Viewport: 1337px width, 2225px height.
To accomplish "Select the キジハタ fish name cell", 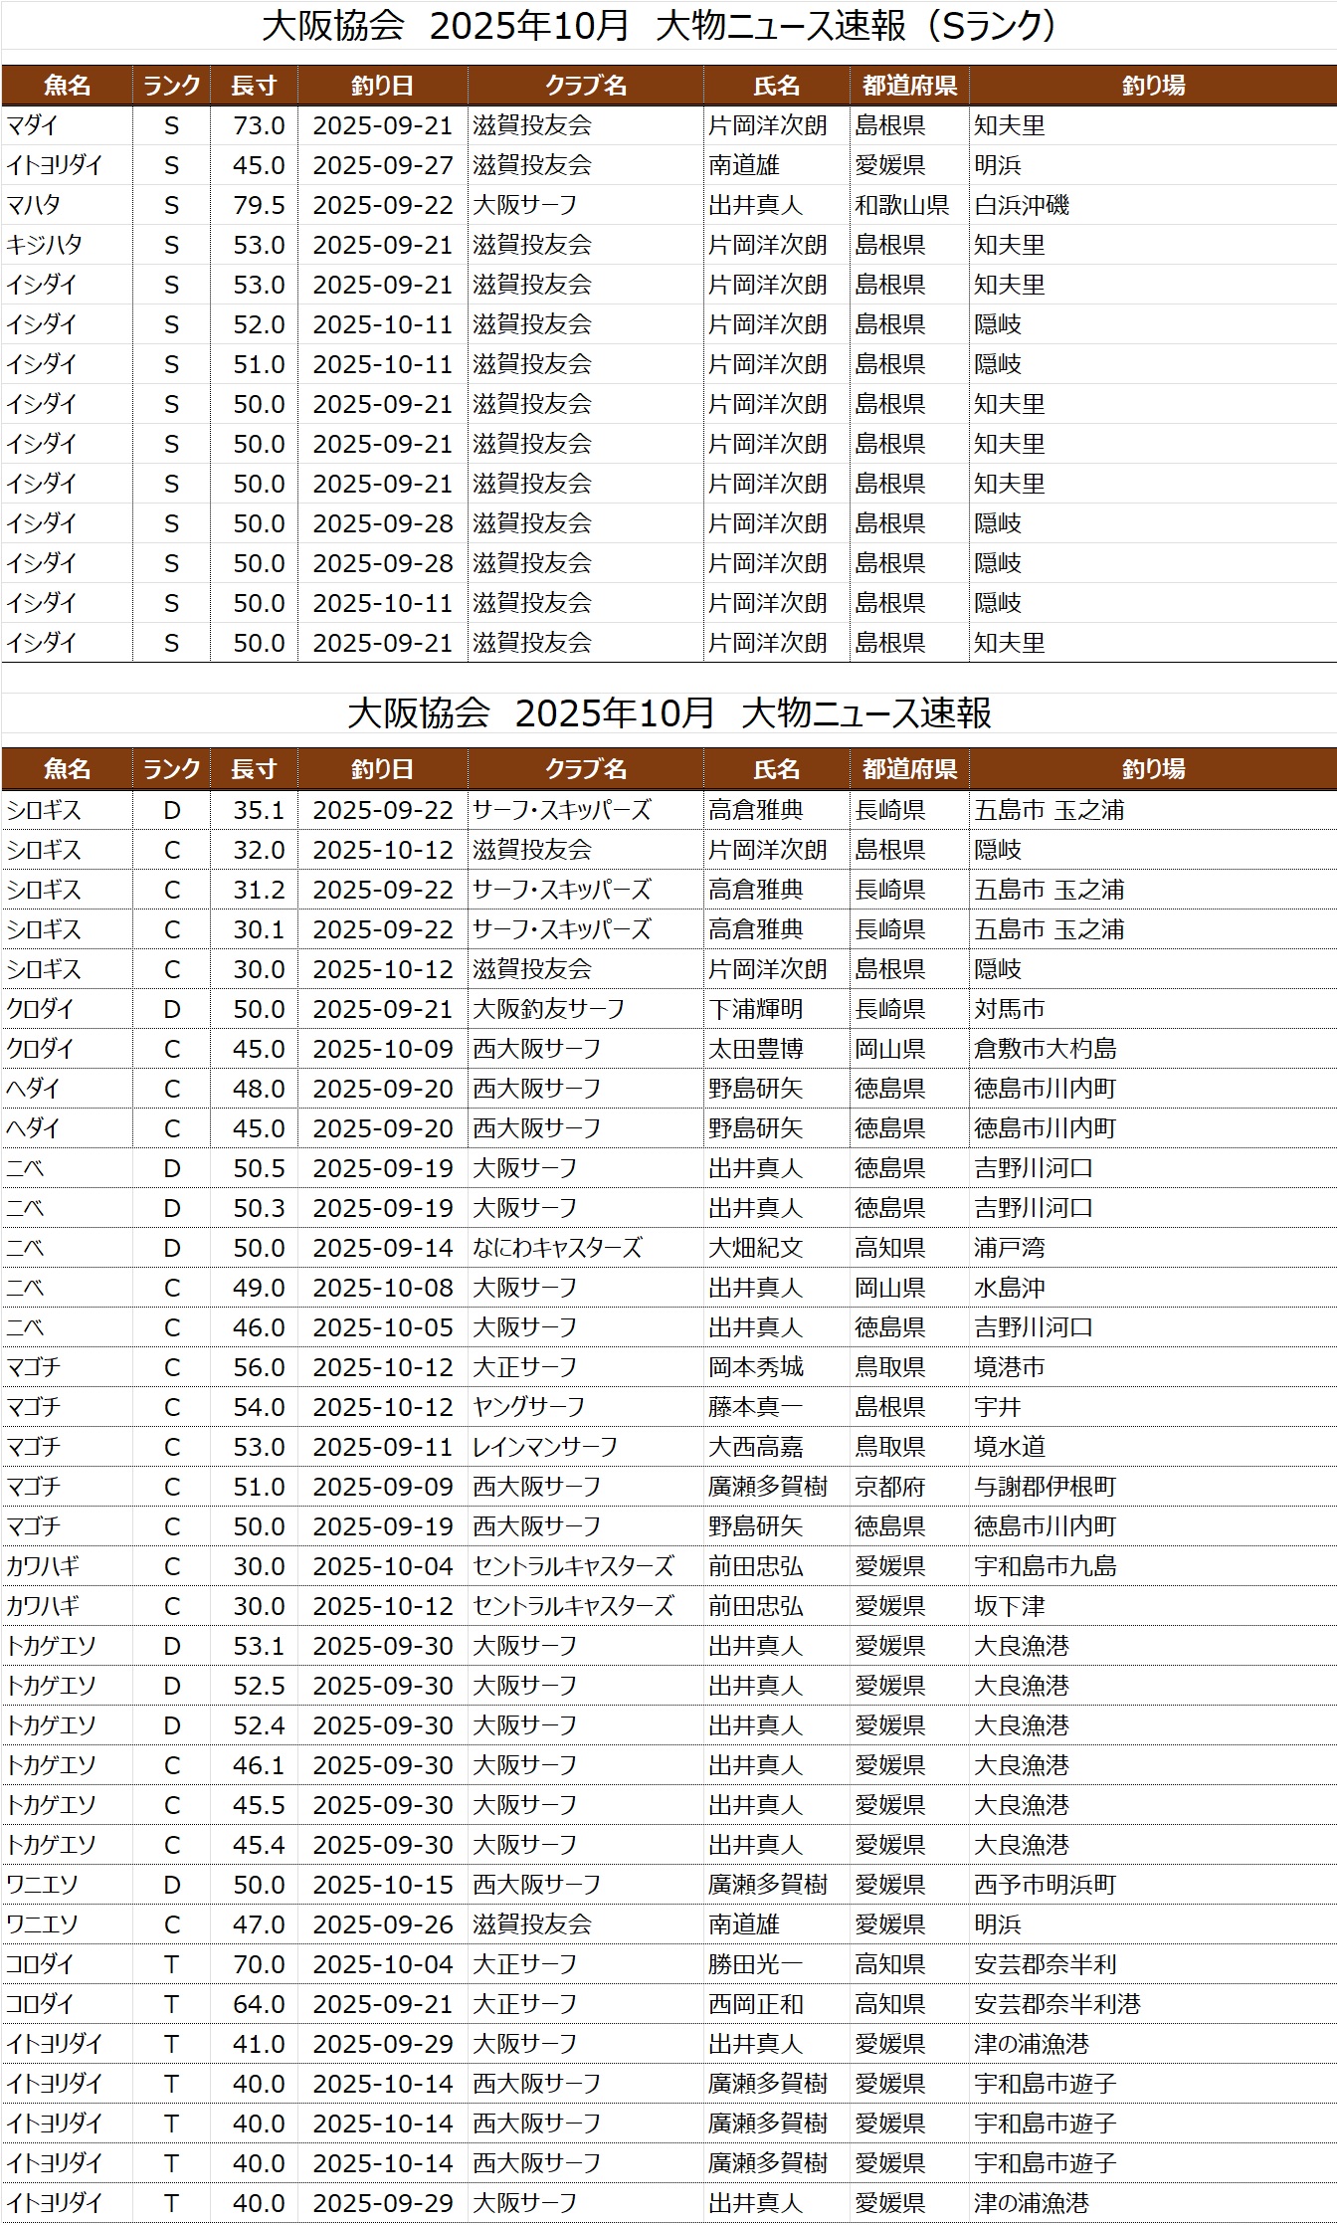I will [45, 245].
